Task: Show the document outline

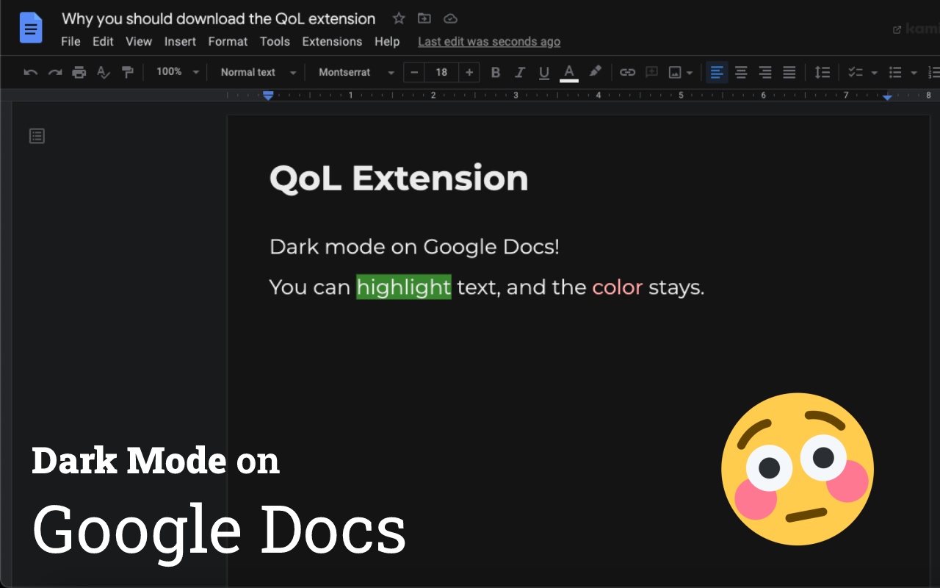Action: 37,136
